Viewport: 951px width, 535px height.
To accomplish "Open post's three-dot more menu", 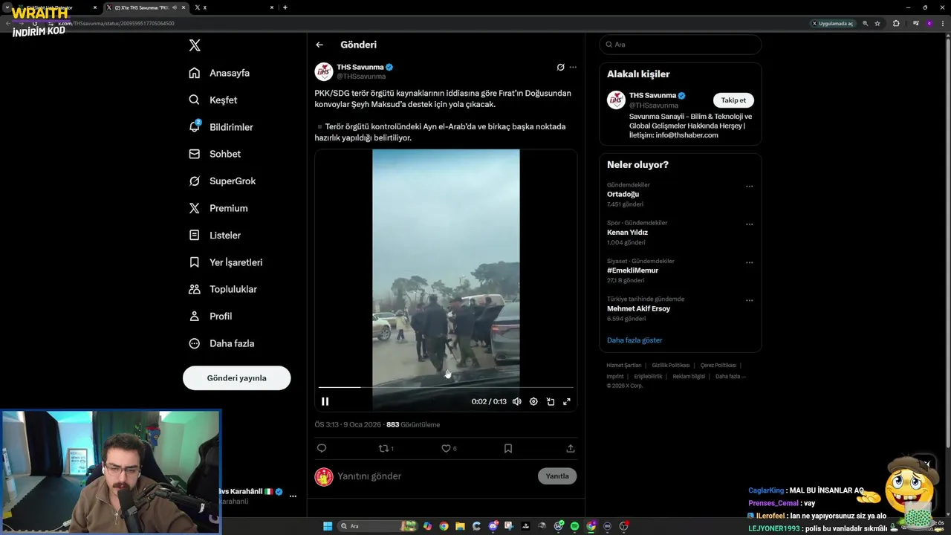I will (573, 67).
